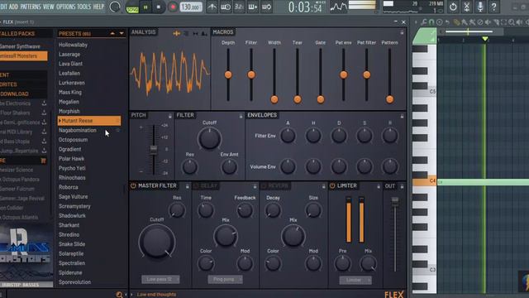The width and height of the screenshot is (529, 298).
Task: Select the Nagabomination preset
Action: point(77,130)
